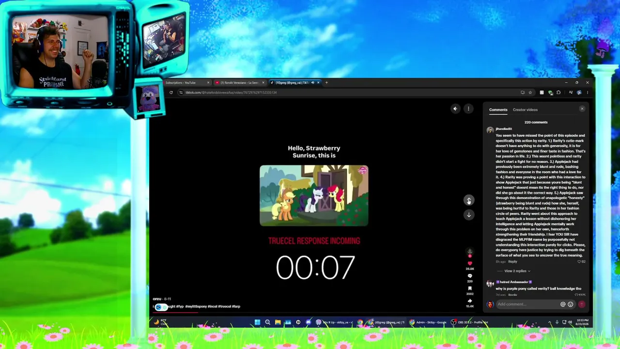
Task: Bookmark the video to favorites
Action: 469,288
